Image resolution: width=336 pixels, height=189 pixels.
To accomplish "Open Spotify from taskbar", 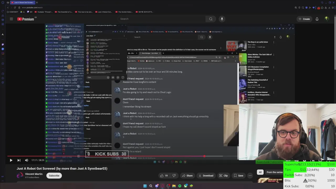I will 180,186.
